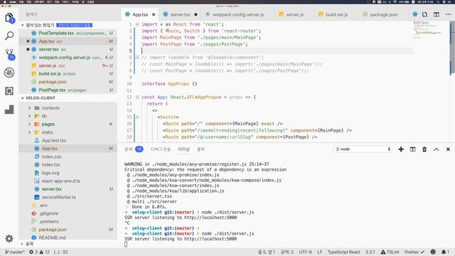The height and width of the screenshot is (256, 455).
Task: Collapse the open editors section
Action: [x=22, y=26]
